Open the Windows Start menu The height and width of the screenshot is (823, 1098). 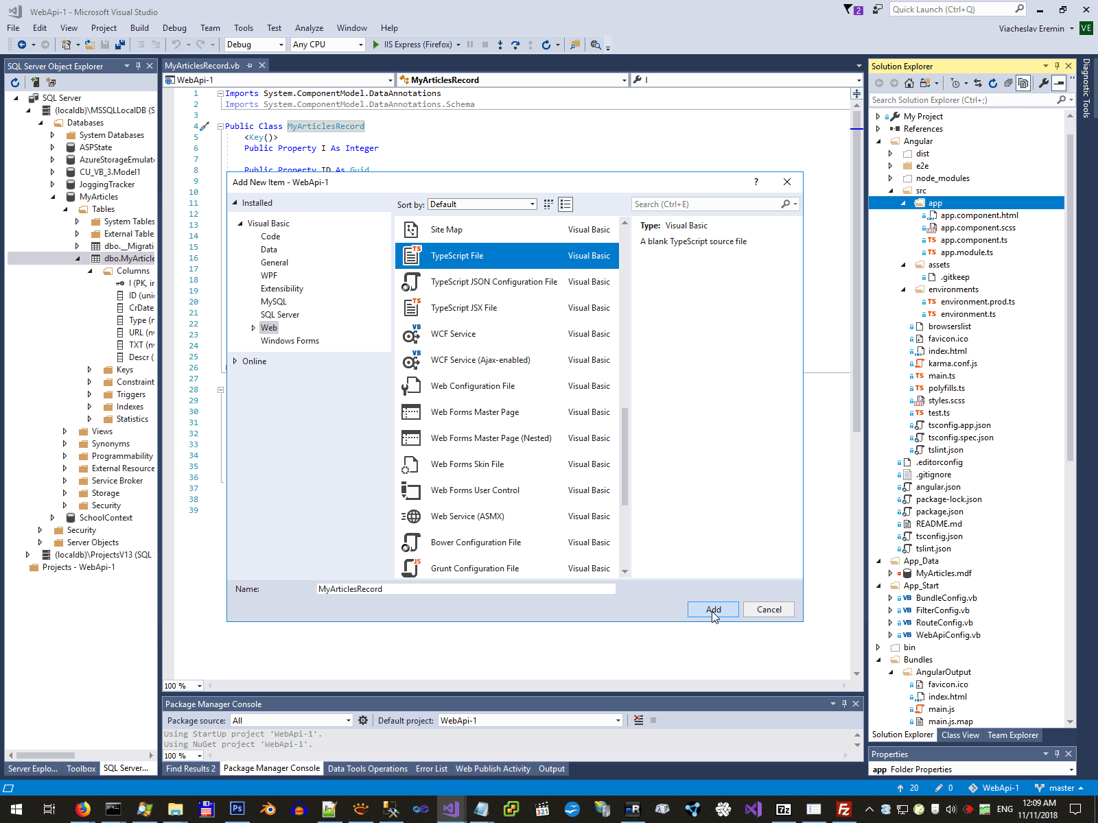[x=16, y=809]
